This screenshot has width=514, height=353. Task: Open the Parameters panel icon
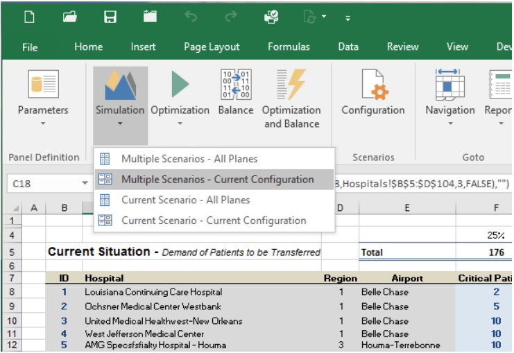pos(43,85)
